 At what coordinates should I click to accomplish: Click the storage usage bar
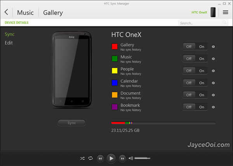click(x=163, y=123)
